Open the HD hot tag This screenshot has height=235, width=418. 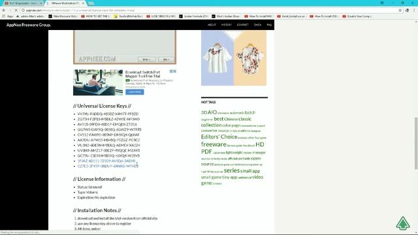[260, 144]
